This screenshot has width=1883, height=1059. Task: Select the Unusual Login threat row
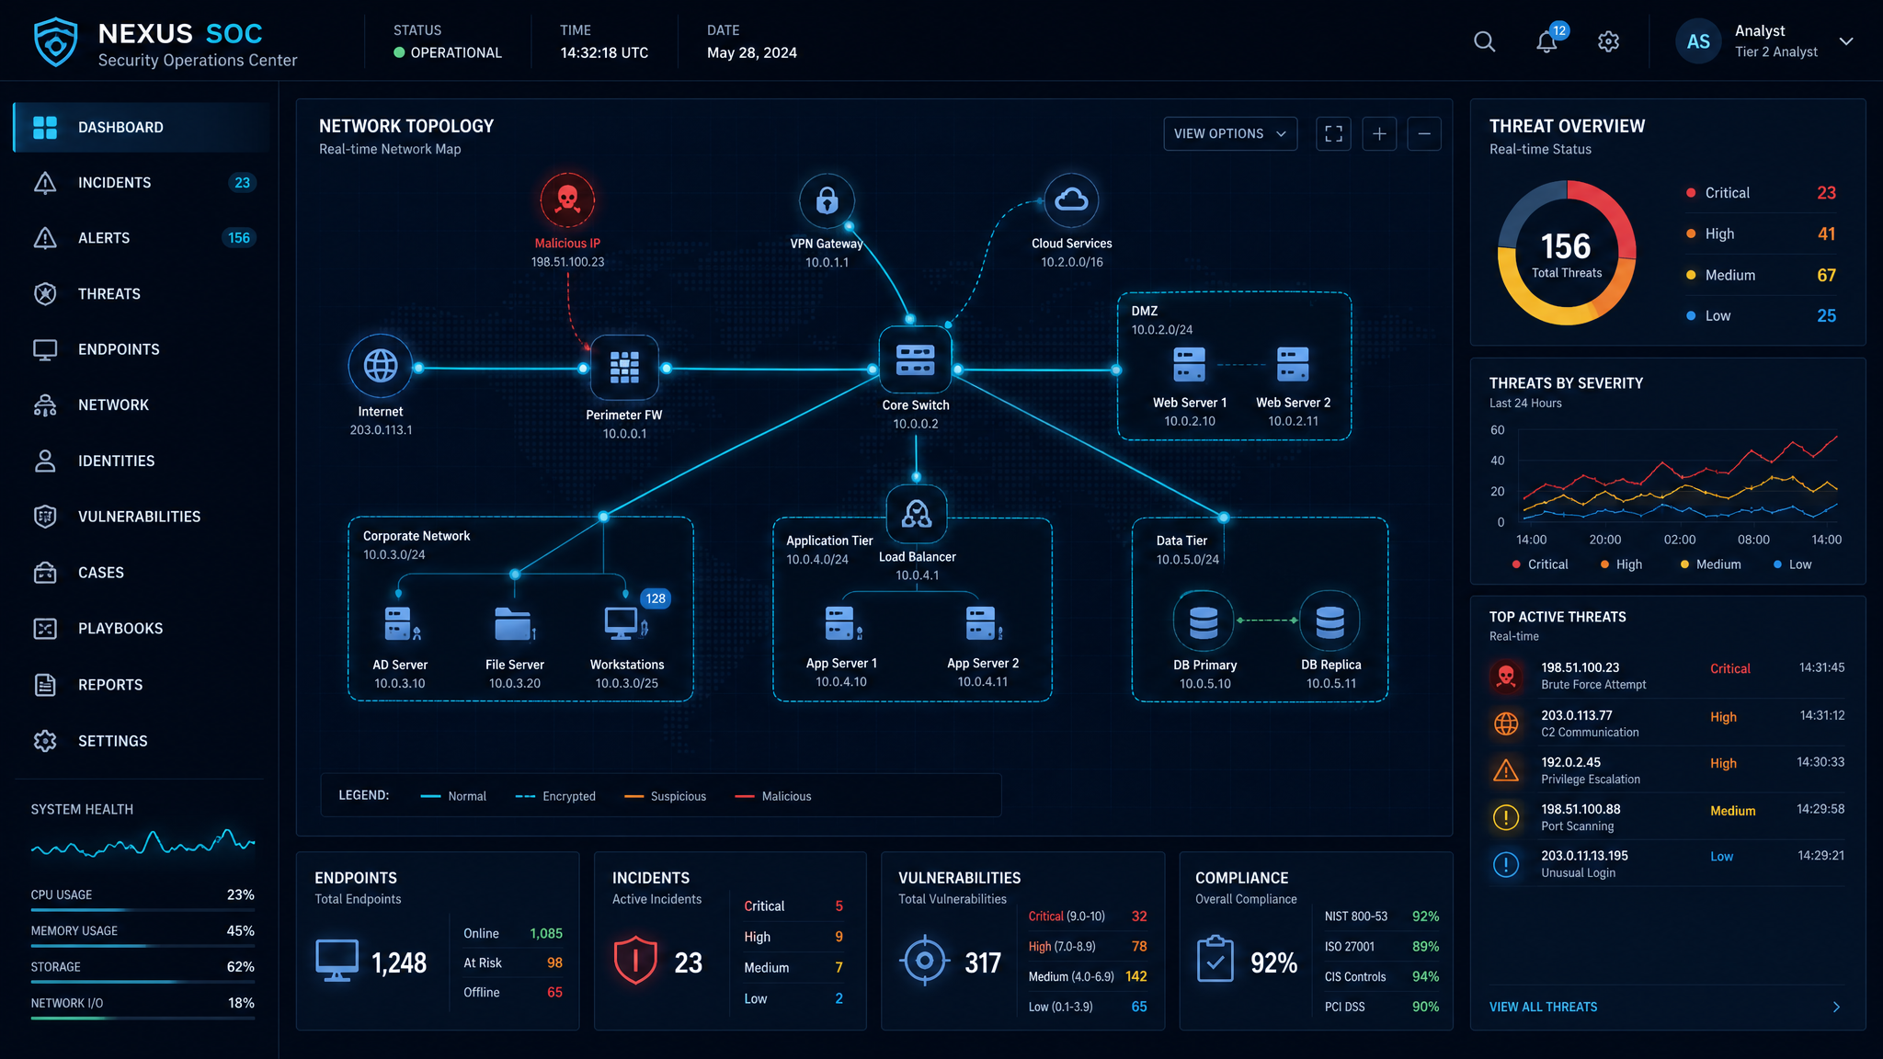coord(1666,864)
